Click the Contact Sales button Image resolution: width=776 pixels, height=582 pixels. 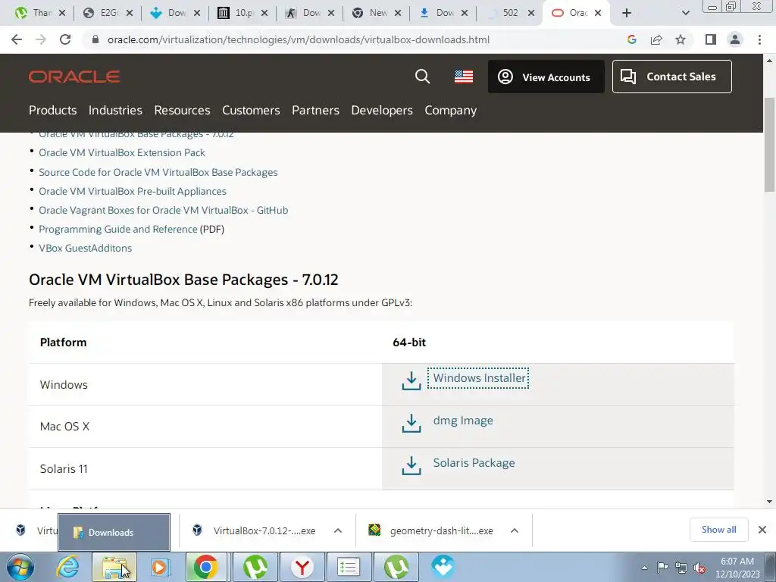[x=671, y=77]
